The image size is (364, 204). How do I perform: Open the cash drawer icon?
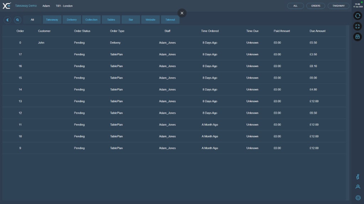pyautogui.click(x=358, y=37)
